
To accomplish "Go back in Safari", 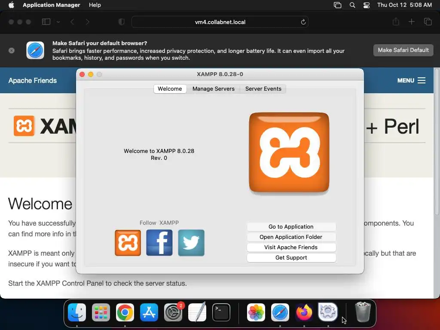I will (x=72, y=22).
